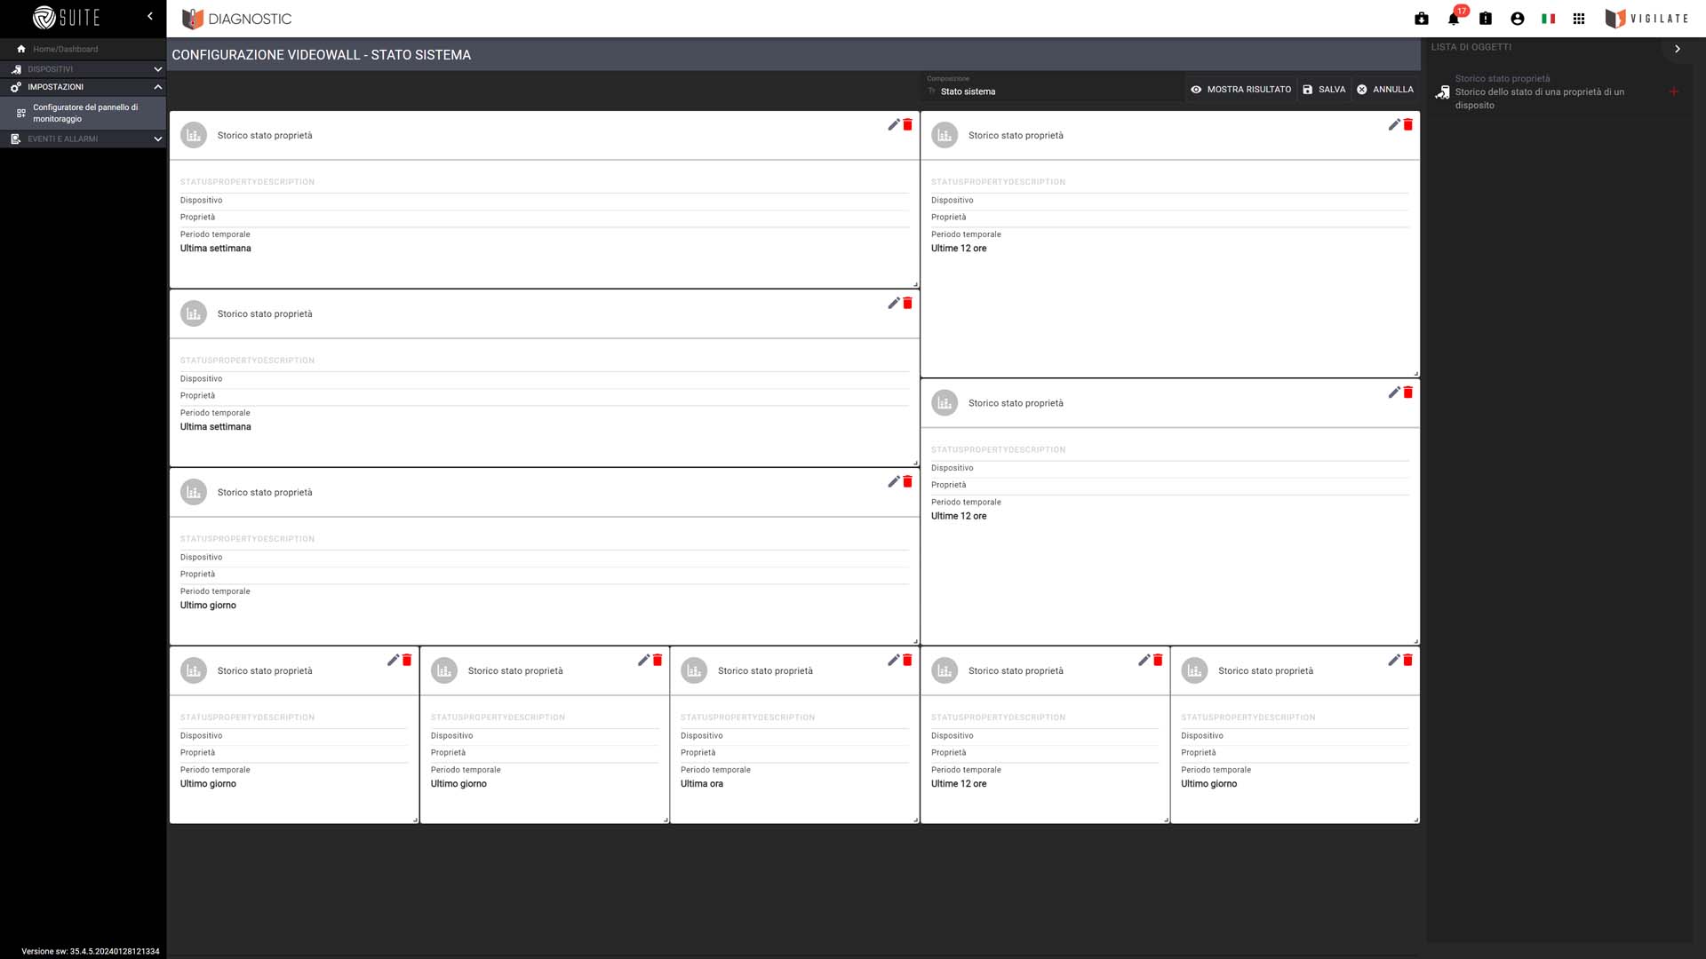Select the Dispositivi menu label
This screenshot has width=1706, height=959.
pyautogui.click(x=51, y=69)
